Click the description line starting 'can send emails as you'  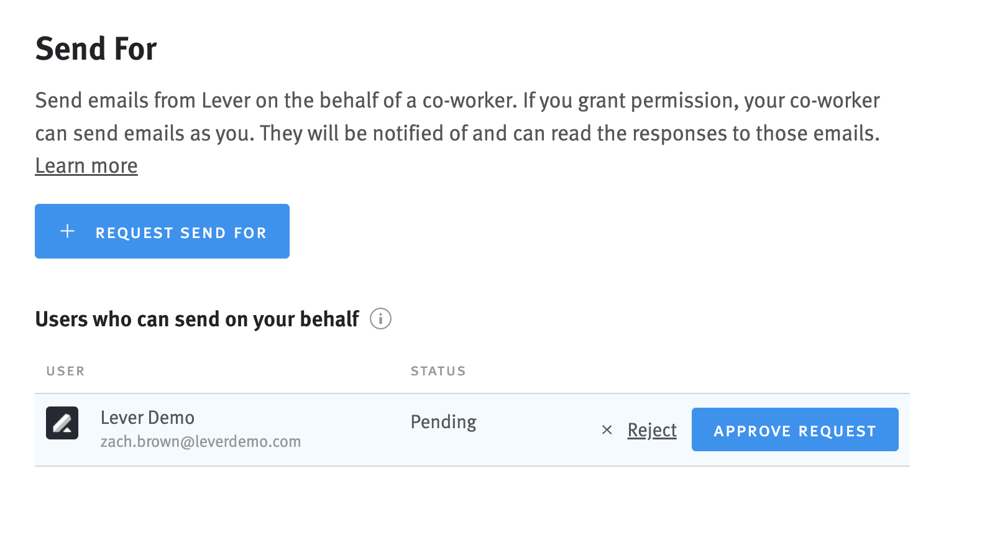pos(457,133)
